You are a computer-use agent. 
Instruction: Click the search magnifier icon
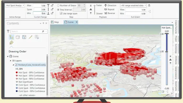pos(43,31)
